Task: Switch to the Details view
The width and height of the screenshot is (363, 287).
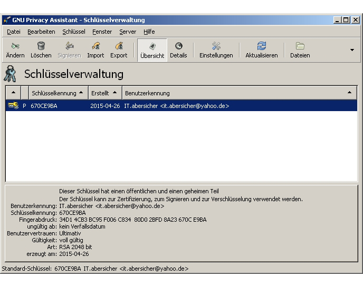Action: click(x=178, y=50)
